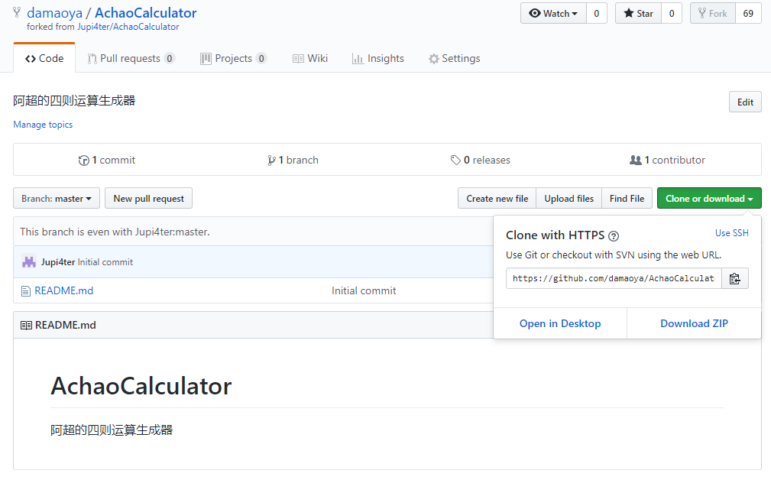This screenshot has height=480, width=771.
Task: Click the commit history clock icon
Action: [x=83, y=161]
